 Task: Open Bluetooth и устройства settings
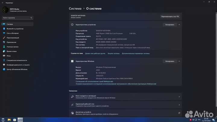coord(17,29)
